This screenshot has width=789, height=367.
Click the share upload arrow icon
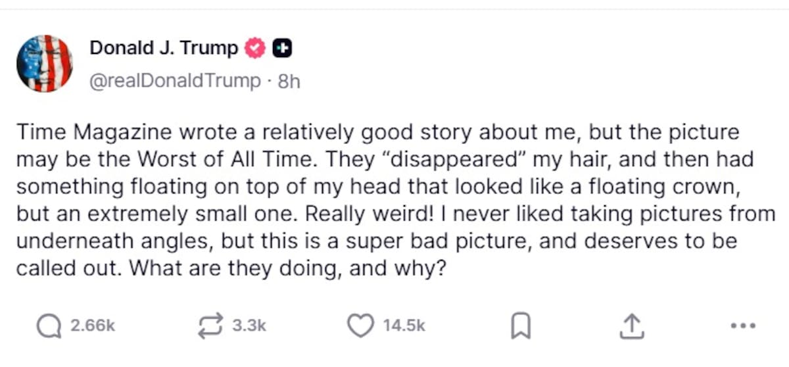tap(630, 326)
